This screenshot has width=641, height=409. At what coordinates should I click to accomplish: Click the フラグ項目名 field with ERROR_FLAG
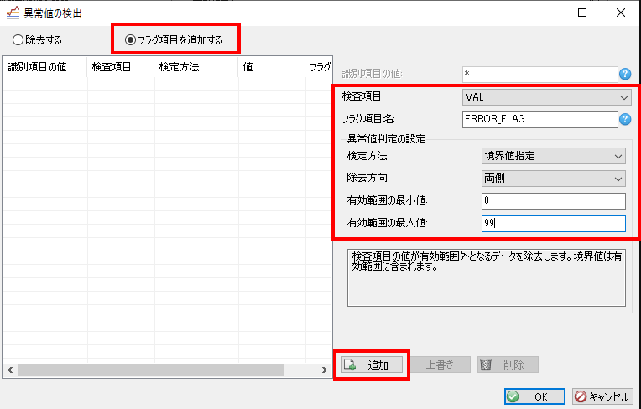pyautogui.click(x=540, y=120)
